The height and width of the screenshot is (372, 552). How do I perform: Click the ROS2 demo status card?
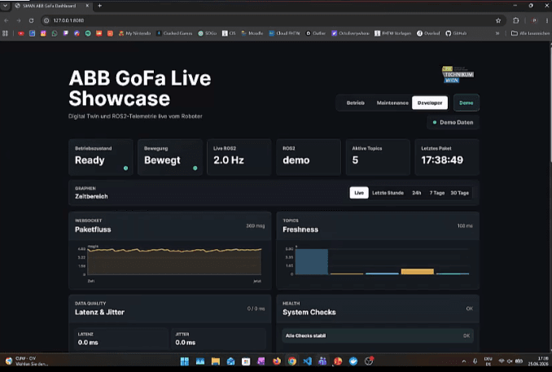click(309, 157)
